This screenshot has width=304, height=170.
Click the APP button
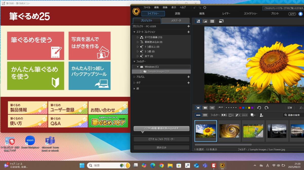[x=292, y=14]
